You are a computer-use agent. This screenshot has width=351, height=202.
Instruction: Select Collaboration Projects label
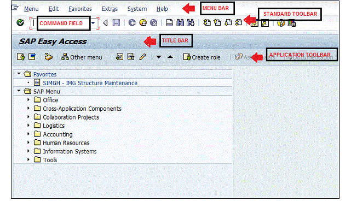pos(71,117)
